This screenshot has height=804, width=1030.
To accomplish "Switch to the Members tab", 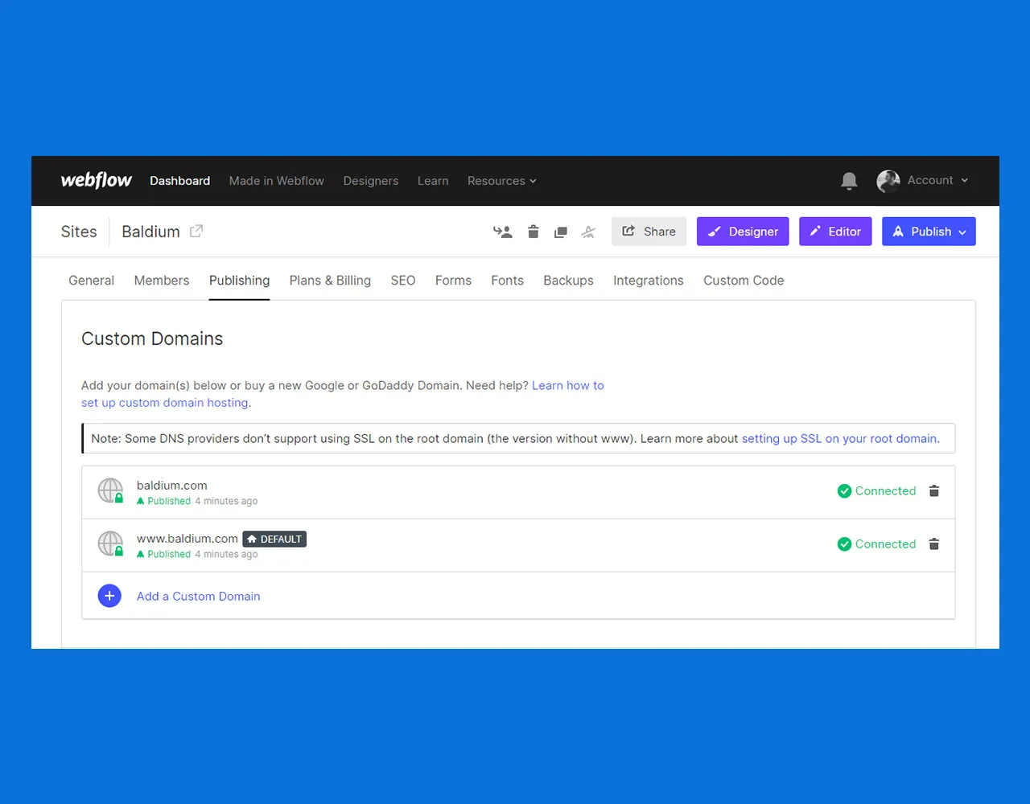I will pos(162,280).
